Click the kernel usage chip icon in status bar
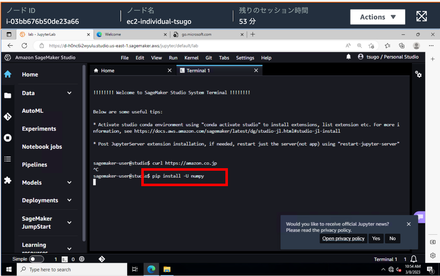The height and width of the screenshot is (276, 440). tap(82, 259)
